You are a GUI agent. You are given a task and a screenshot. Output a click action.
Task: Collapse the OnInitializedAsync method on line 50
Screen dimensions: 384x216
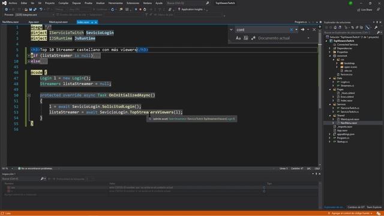(x=29, y=95)
